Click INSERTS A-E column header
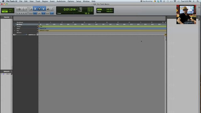Image resolution: width=201 pixels, height=113 pixels. click(32, 35)
